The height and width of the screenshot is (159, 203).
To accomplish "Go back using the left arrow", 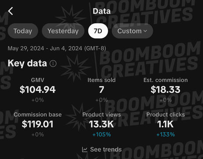I will (x=11, y=11).
